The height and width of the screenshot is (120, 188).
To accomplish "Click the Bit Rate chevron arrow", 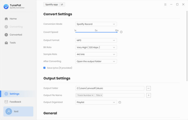I will [114, 47].
